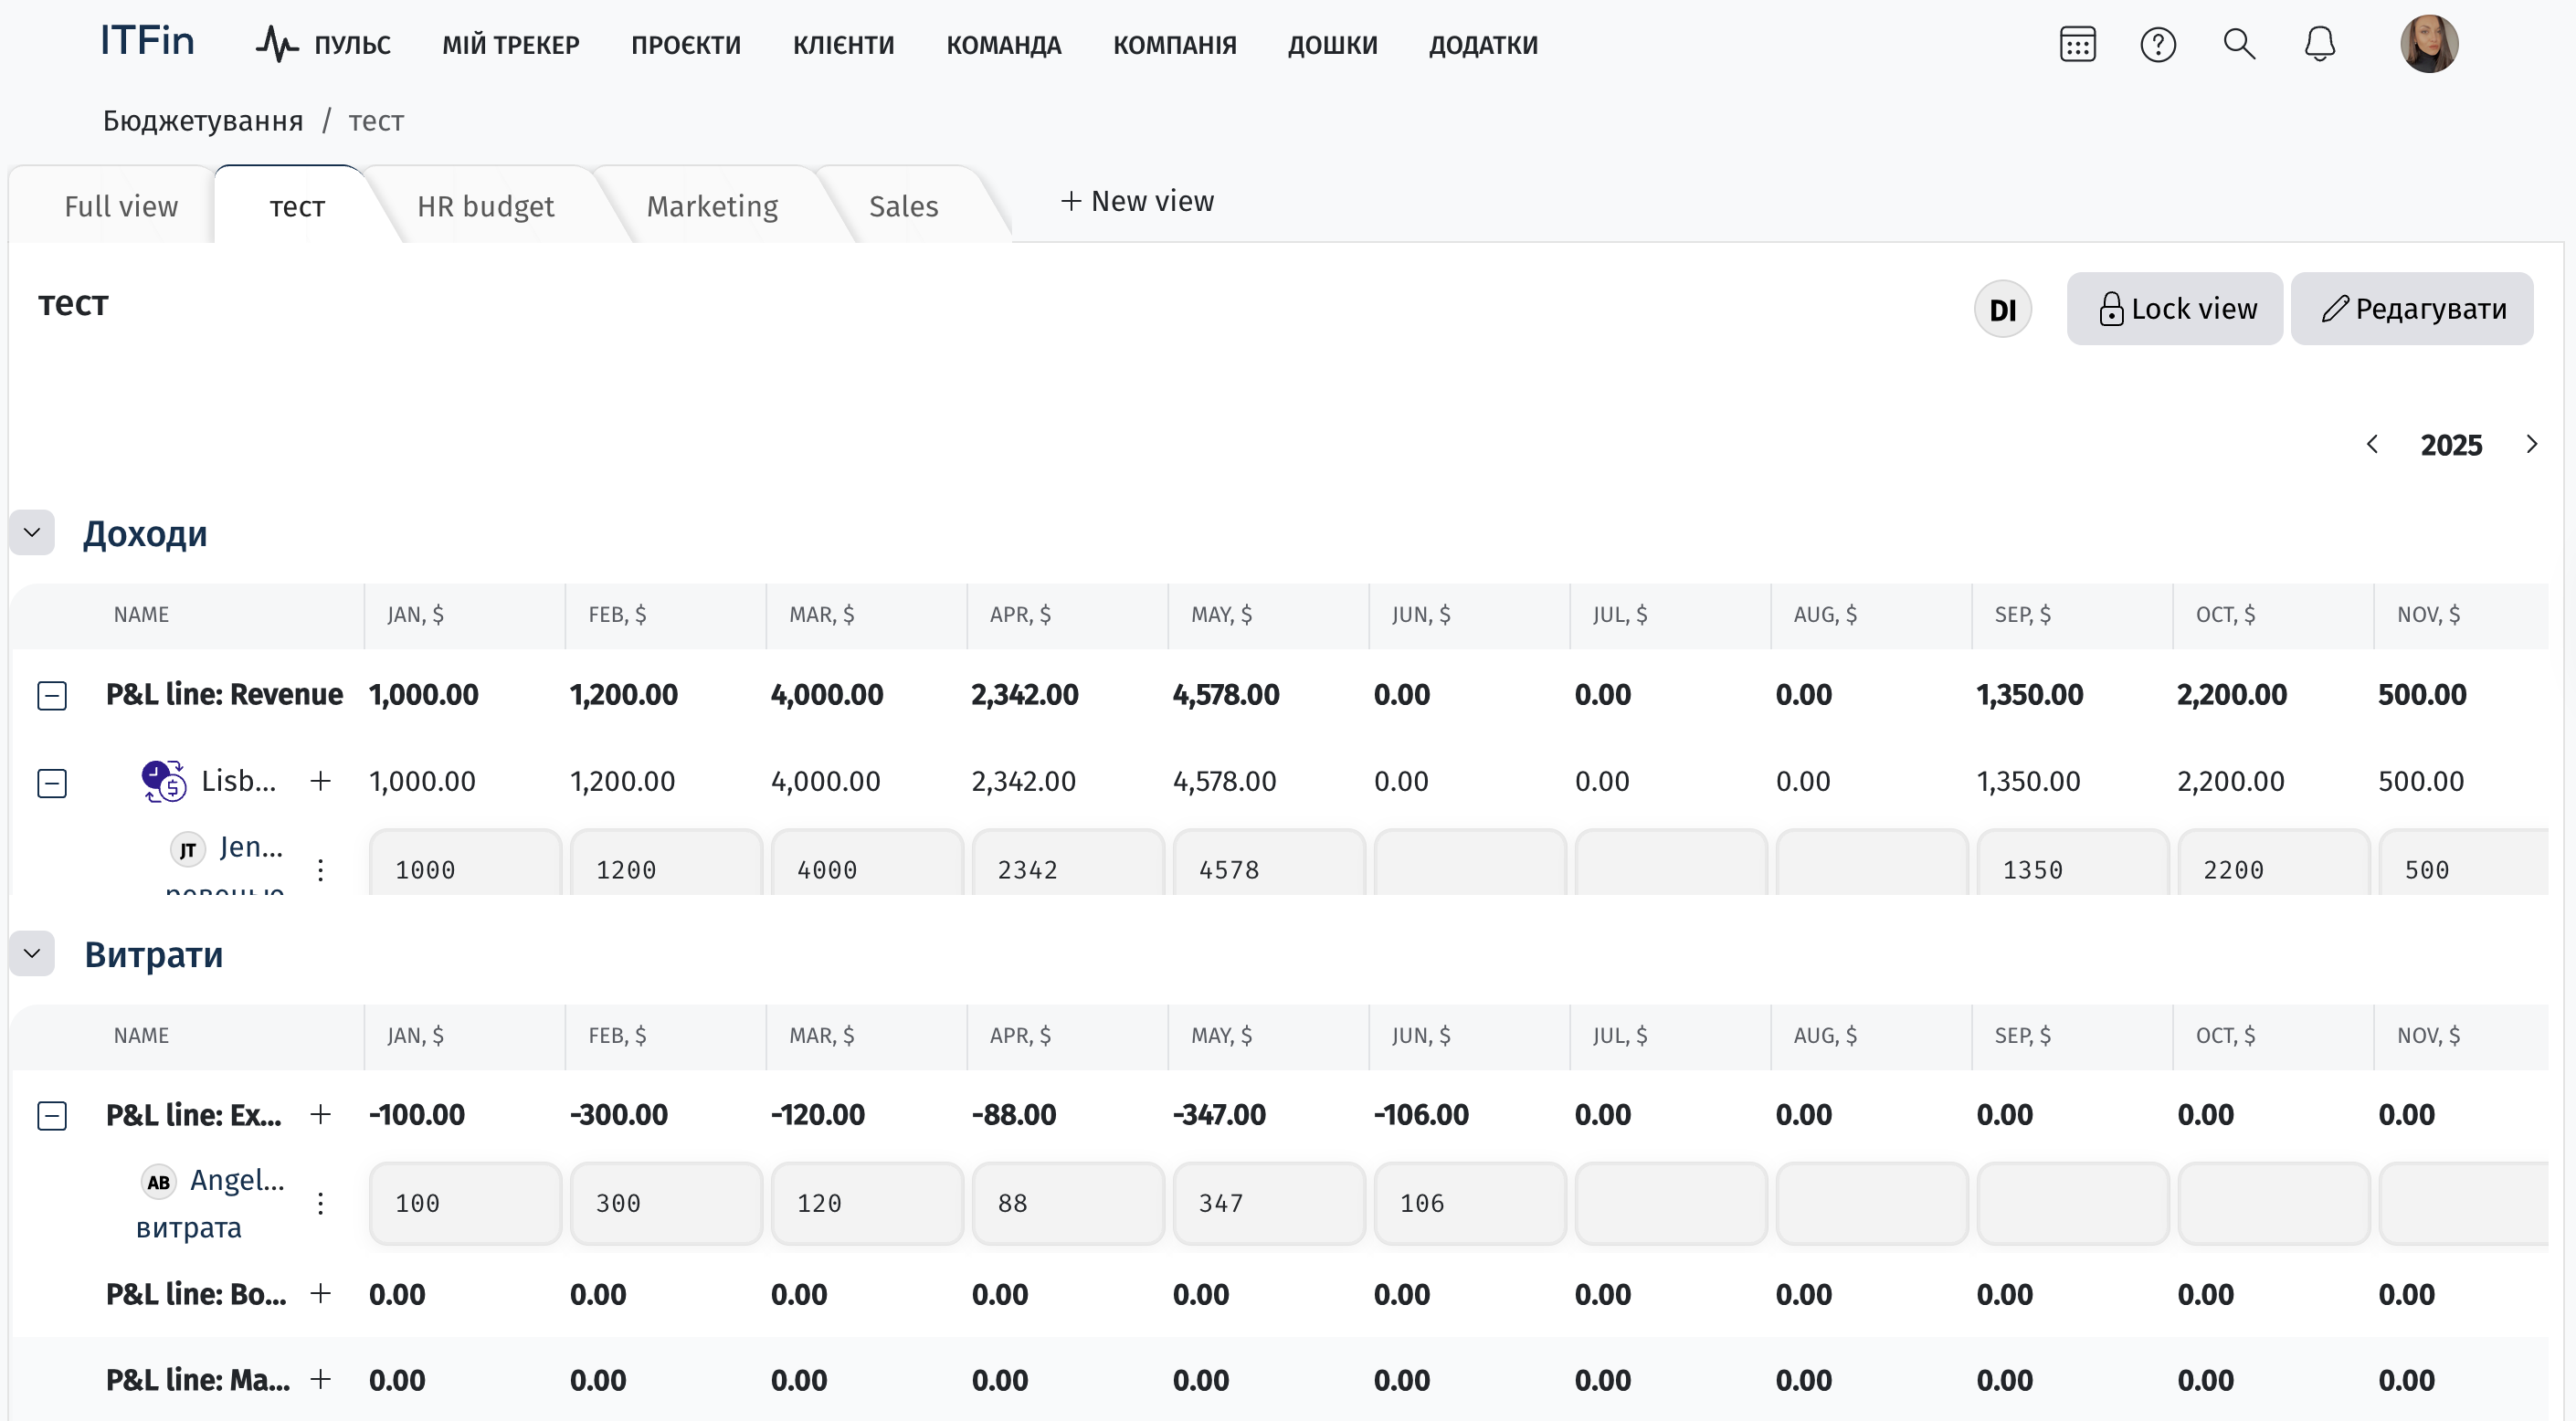Collapse the Доходи section
2576x1421 pixels.
32,532
